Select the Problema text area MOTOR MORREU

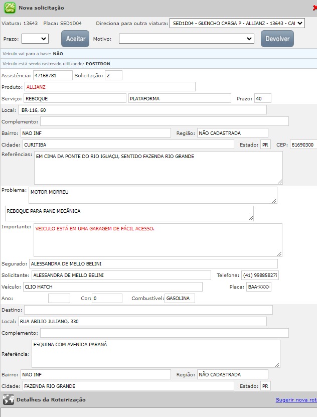tap(152, 195)
